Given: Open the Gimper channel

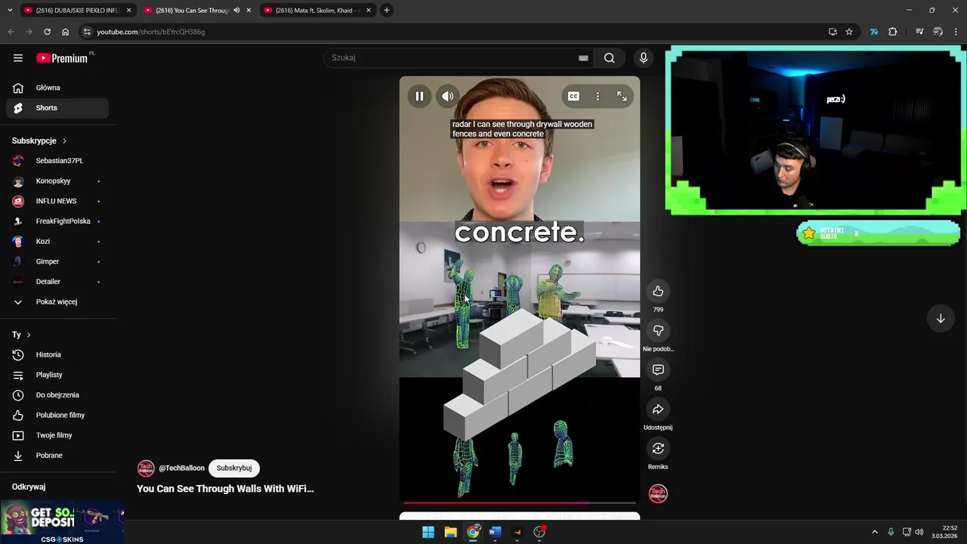Looking at the screenshot, I should point(57,261).
